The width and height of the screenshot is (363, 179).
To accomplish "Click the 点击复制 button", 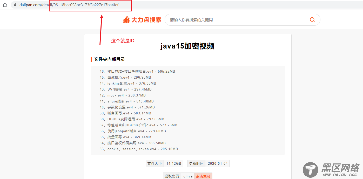I will point(203,176).
